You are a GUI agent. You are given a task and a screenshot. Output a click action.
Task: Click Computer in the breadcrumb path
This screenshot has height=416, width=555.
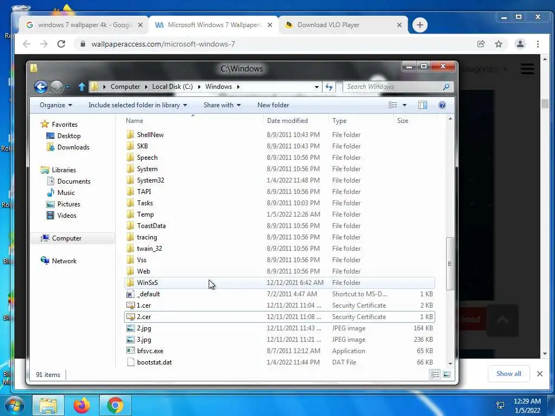[x=125, y=87]
